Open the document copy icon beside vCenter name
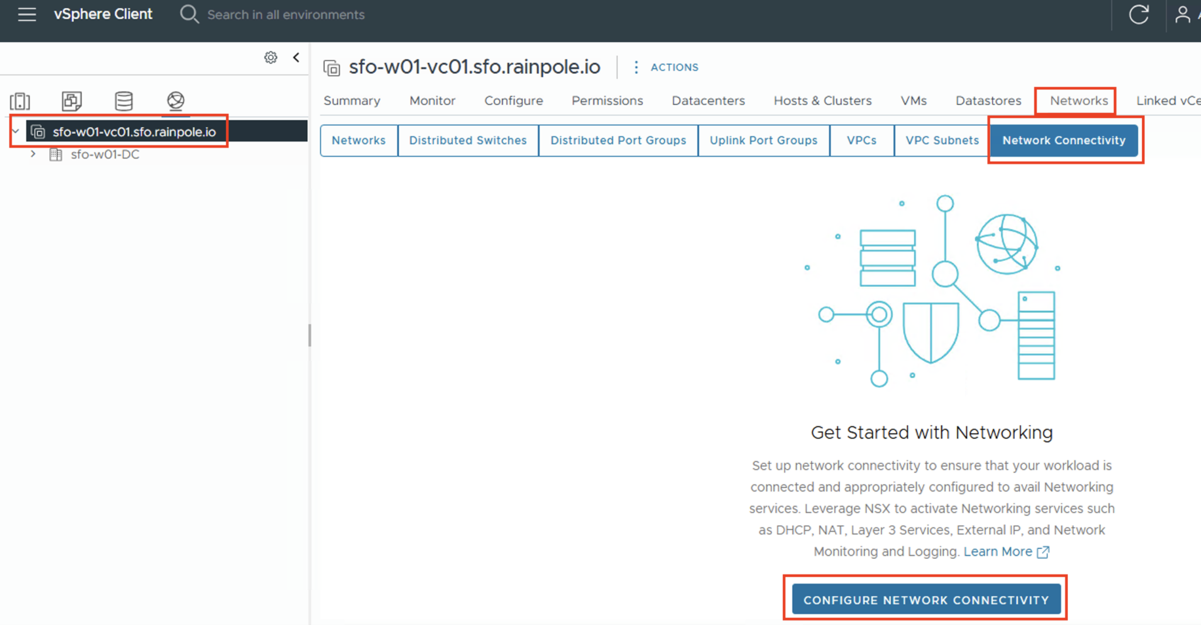This screenshot has width=1201, height=625. point(332,67)
